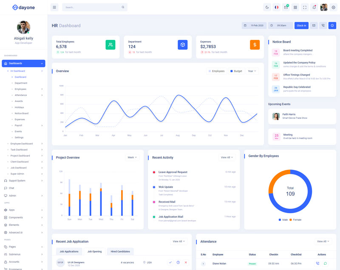Click the Budget legend color swatch
The image size is (340, 270).
(x=231, y=71)
